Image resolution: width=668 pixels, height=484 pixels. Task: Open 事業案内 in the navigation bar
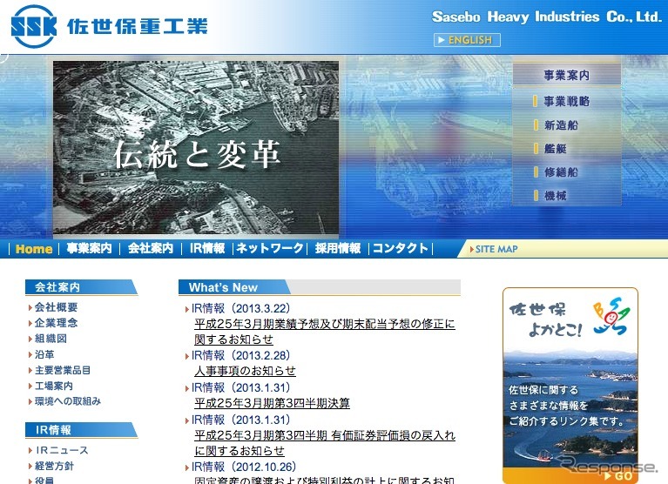[89, 248]
